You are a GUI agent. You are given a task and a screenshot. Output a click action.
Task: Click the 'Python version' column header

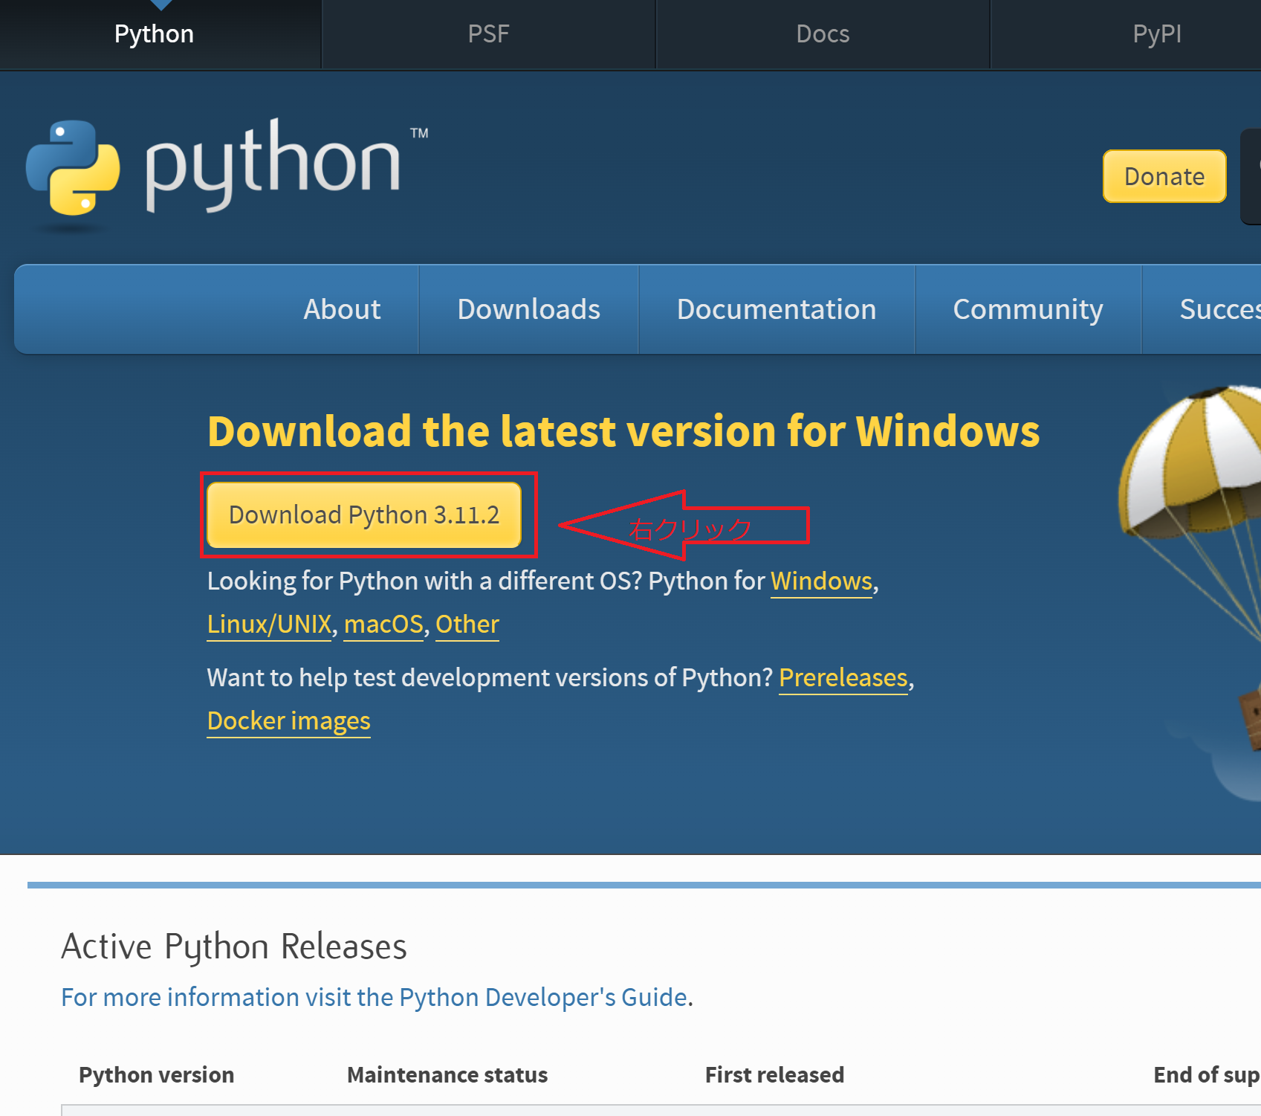(x=157, y=1074)
